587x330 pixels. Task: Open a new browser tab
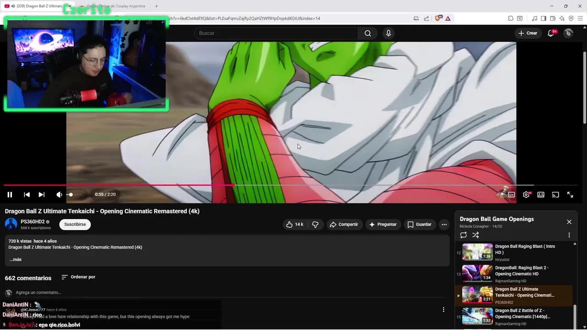pyautogui.click(x=156, y=6)
